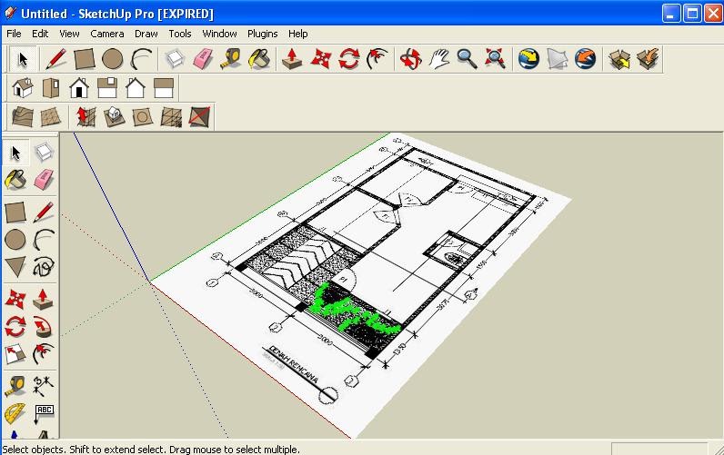Open the Draw menu

146,34
